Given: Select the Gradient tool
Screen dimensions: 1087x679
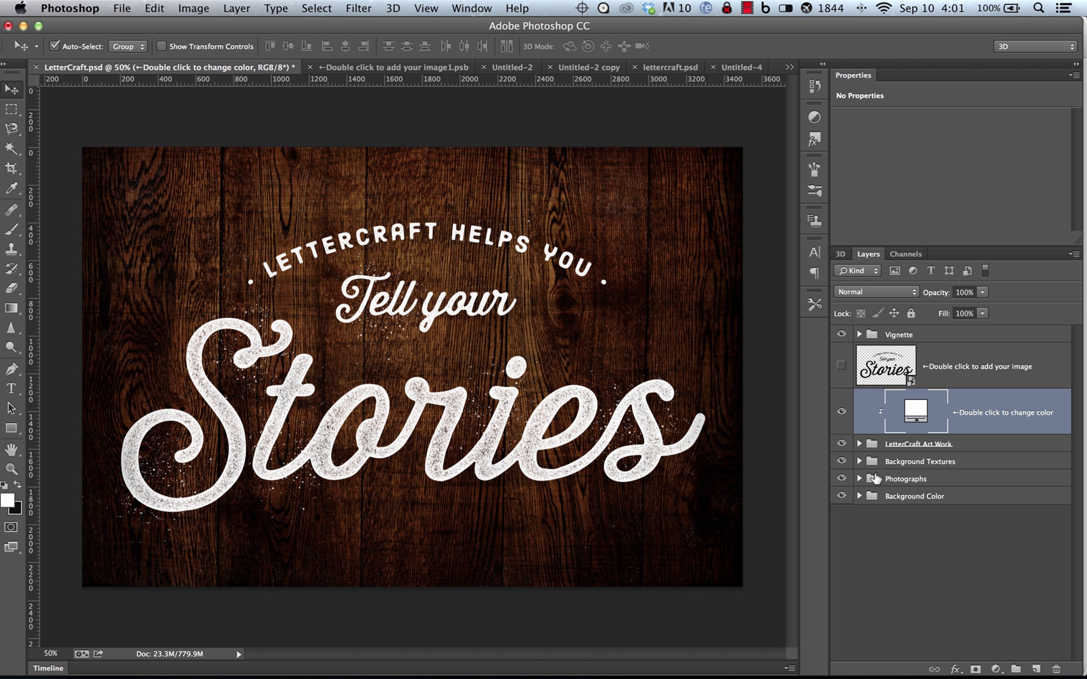Looking at the screenshot, I should [11, 308].
